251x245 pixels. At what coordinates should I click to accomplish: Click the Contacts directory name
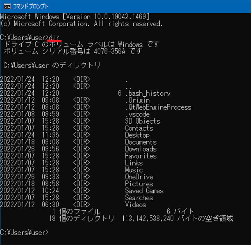click(x=139, y=128)
